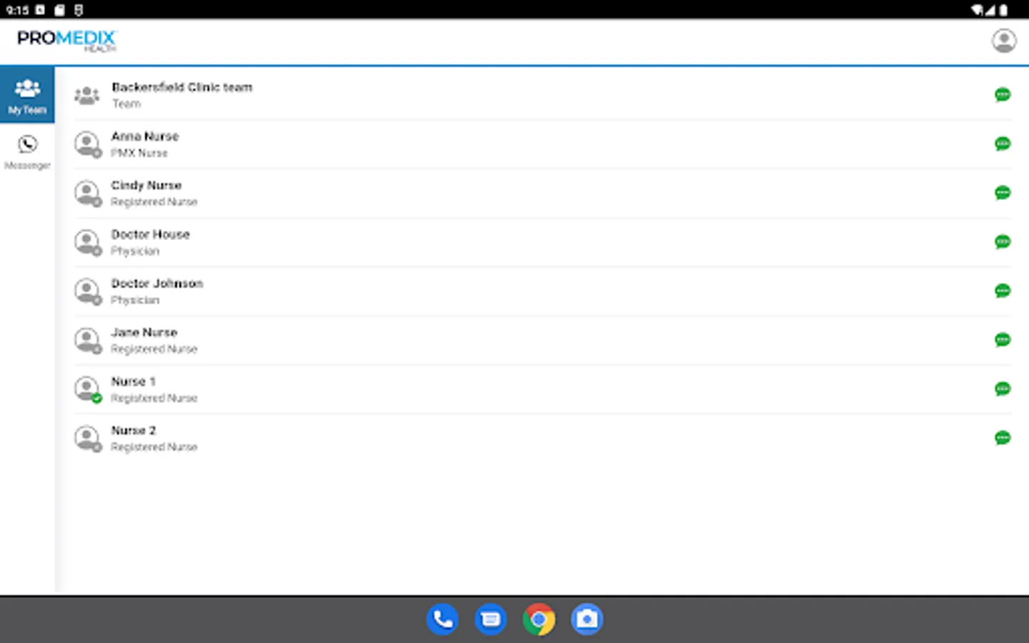The width and height of the screenshot is (1029, 643).
Task: Click Doctor Johnson's chat bubble icon
Action: tap(1003, 291)
